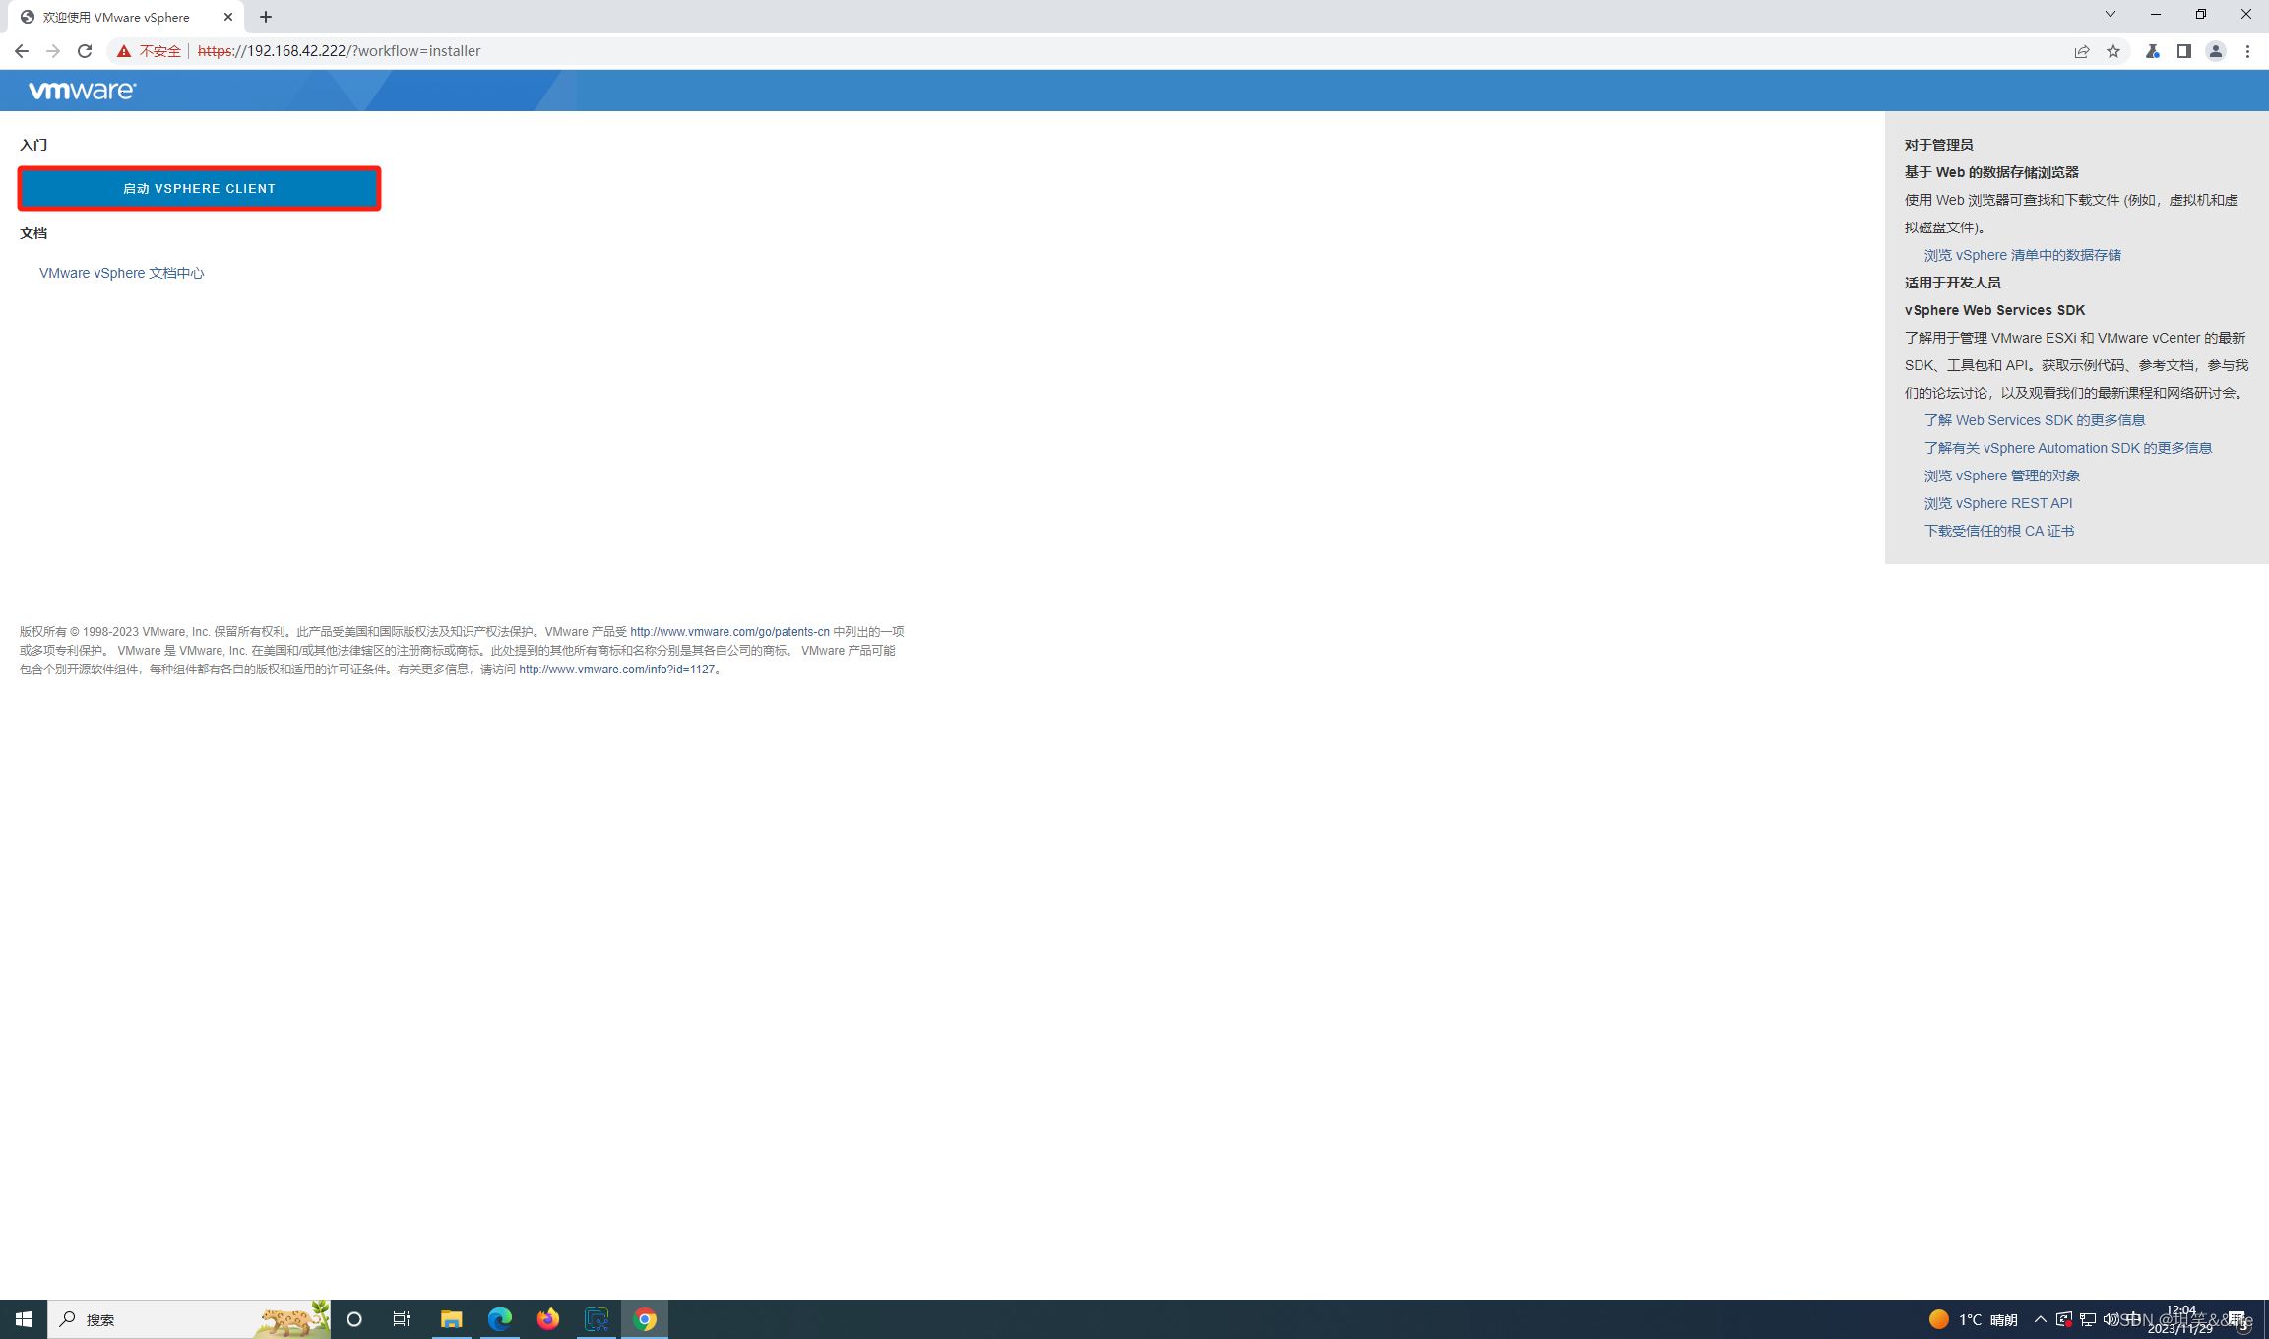Open the browser extensions/labs flask icon
This screenshot has height=1339, width=2269.
[2153, 51]
